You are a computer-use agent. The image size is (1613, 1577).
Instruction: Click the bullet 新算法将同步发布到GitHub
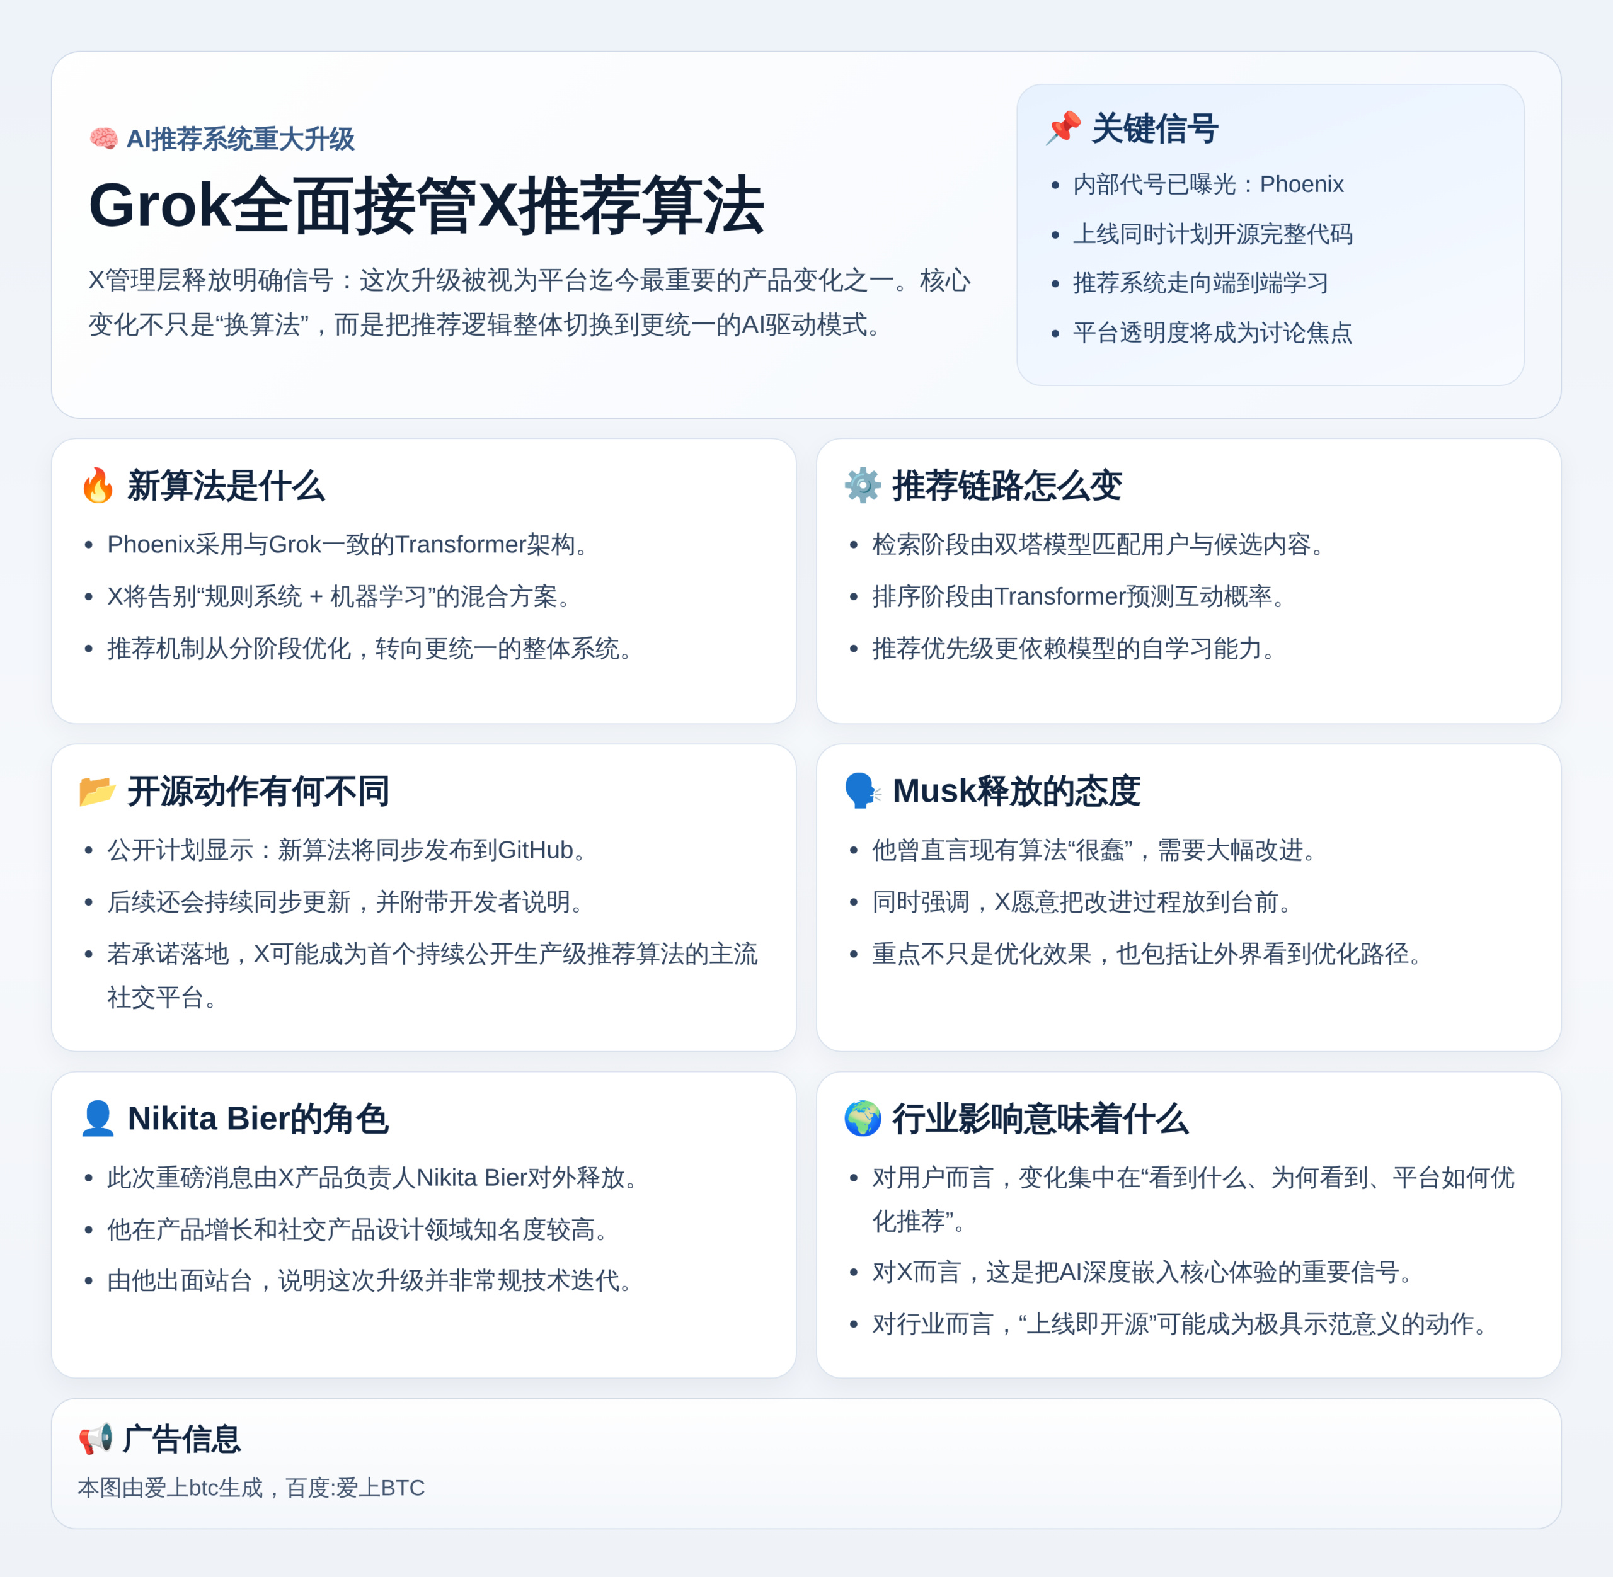(x=347, y=850)
